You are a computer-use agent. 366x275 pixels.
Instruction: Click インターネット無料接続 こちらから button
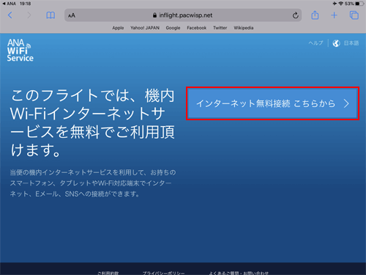[272, 103]
